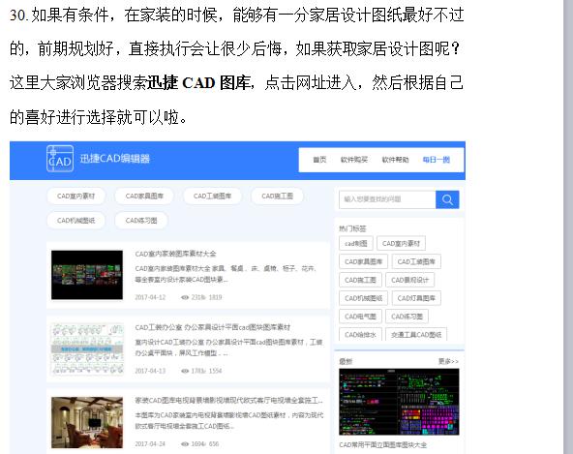
Task: Click the bold text 迅捷 CAD 图库 in paragraph
Action: click(x=198, y=82)
